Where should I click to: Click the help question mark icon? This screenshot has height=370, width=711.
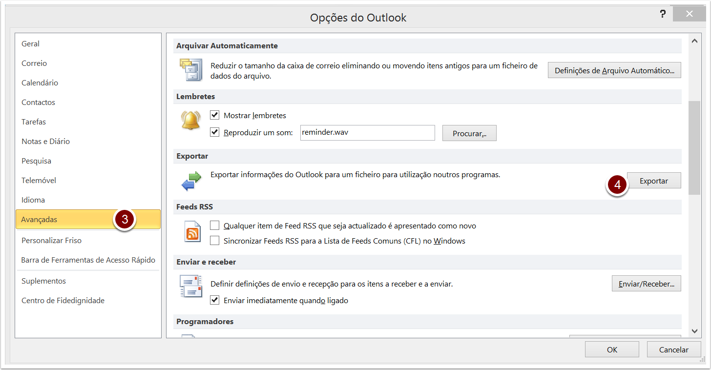point(663,14)
